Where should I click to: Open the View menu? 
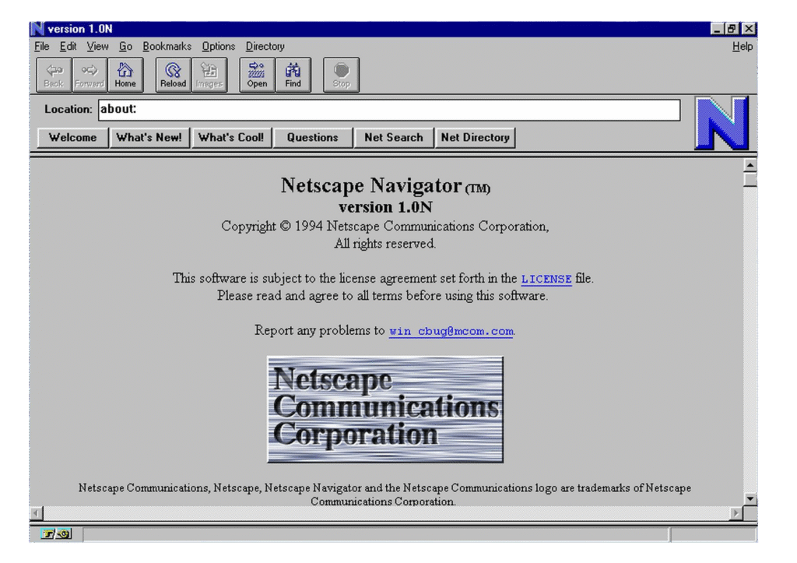(x=97, y=46)
